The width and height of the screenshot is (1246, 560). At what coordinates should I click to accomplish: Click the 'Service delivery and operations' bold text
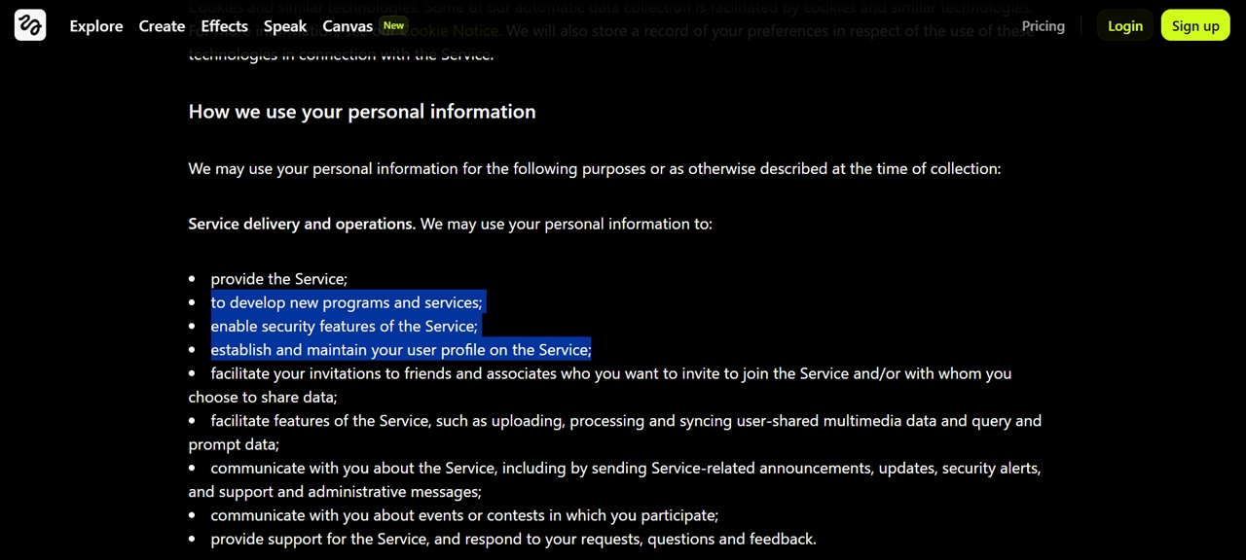(302, 224)
